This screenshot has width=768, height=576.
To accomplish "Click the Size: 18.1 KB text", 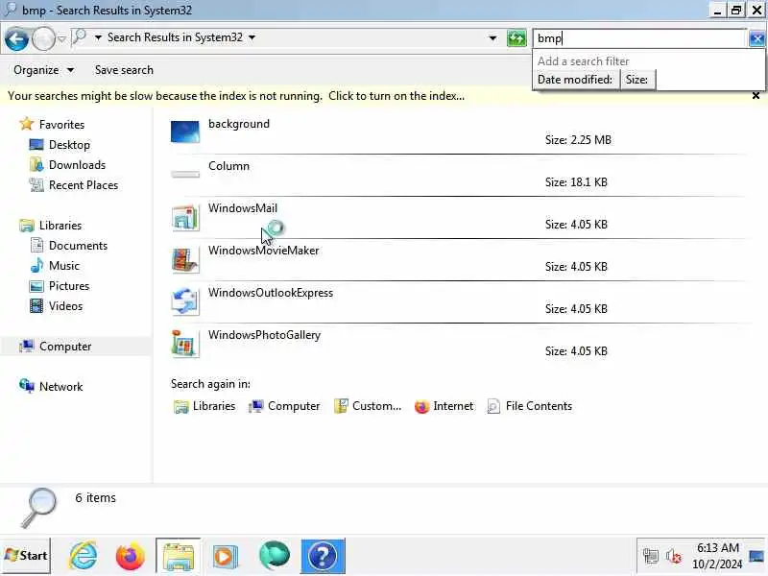I will [x=576, y=182].
